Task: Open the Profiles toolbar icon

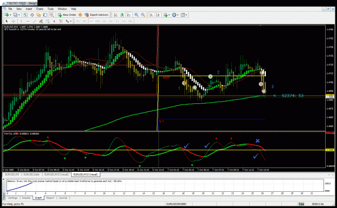Action: [15, 15]
